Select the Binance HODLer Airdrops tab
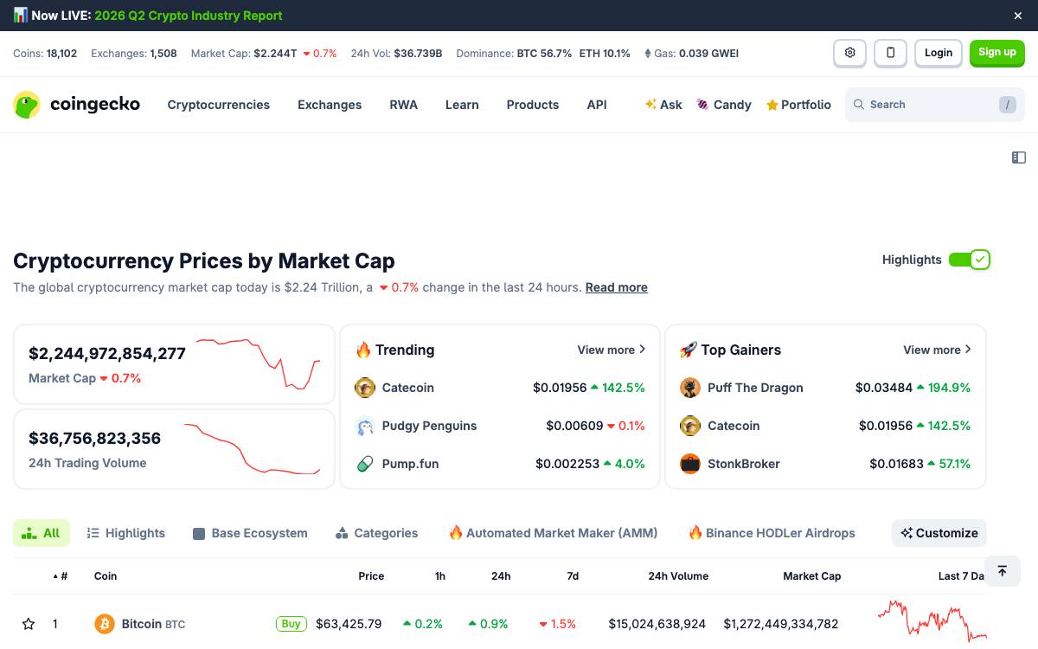The height and width of the screenshot is (649, 1038). (x=772, y=533)
